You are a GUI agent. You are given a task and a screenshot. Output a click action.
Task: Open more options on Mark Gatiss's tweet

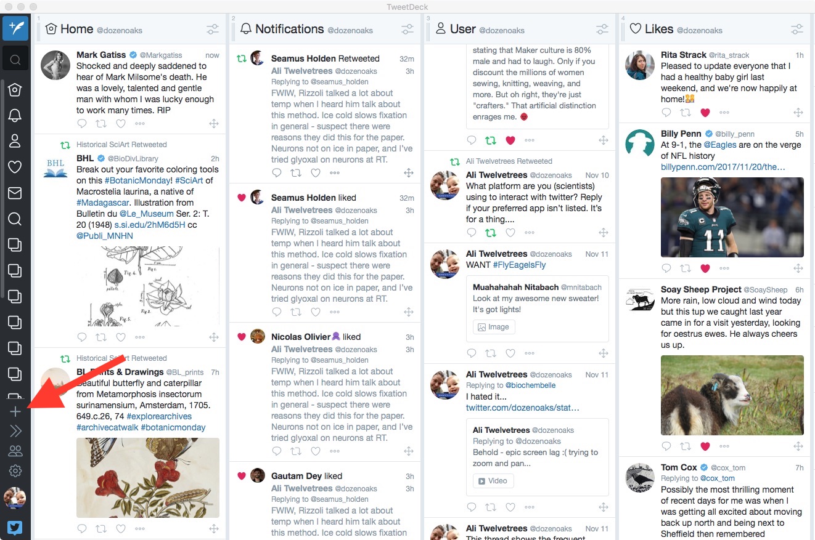click(140, 124)
